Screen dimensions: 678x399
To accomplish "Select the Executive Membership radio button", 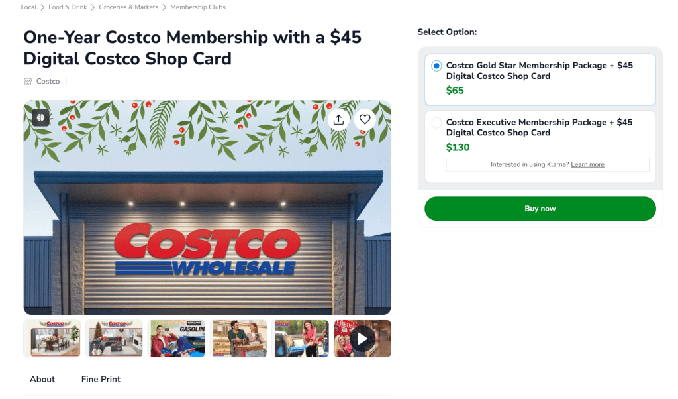I will 436,123.
